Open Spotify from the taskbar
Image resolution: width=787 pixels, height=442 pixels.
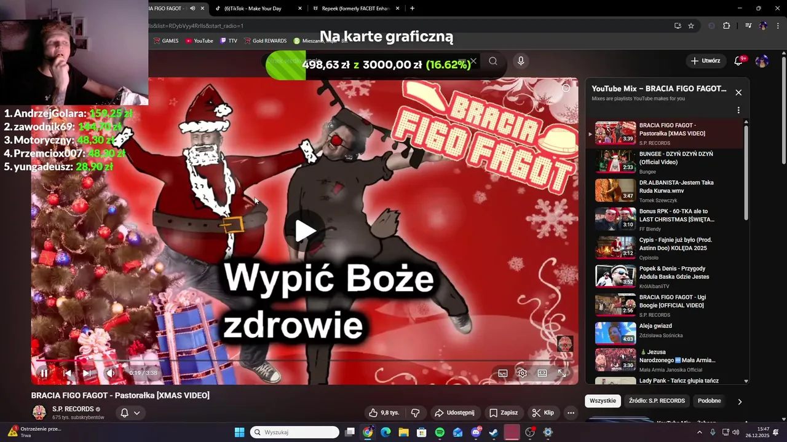coord(440,432)
